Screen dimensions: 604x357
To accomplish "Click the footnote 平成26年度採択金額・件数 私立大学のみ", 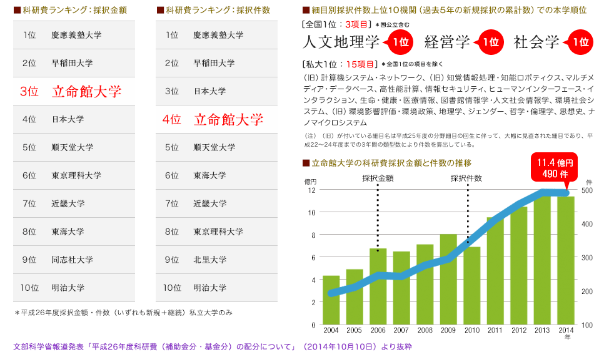I will (x=123, y=313).
